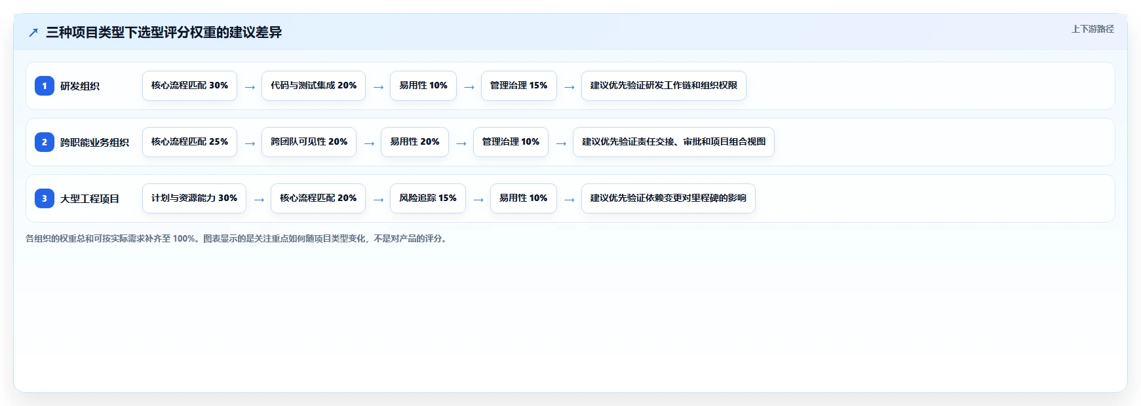The width and height of the screenshot is (1141, 406).
Task: Click the title 三种项目类型下选型评分权重的建议差异
Action: pos(164,32)
